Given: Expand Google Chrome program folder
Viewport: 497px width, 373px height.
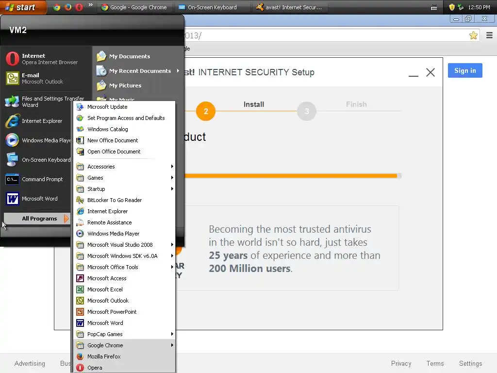Looking at the screenshot, I should click(125, 345).
